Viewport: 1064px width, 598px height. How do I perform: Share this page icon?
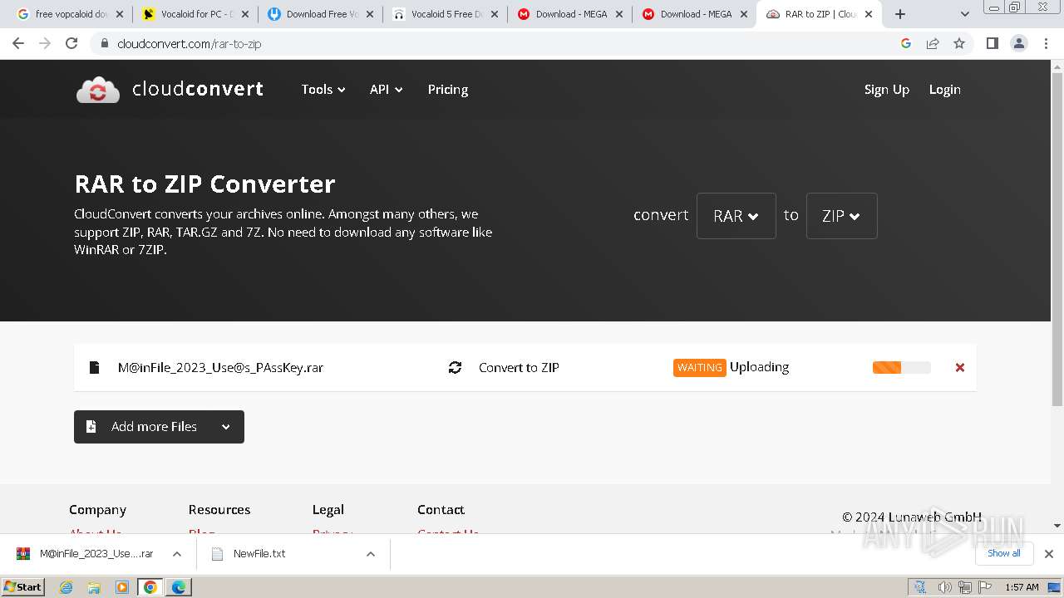(933, 44)
